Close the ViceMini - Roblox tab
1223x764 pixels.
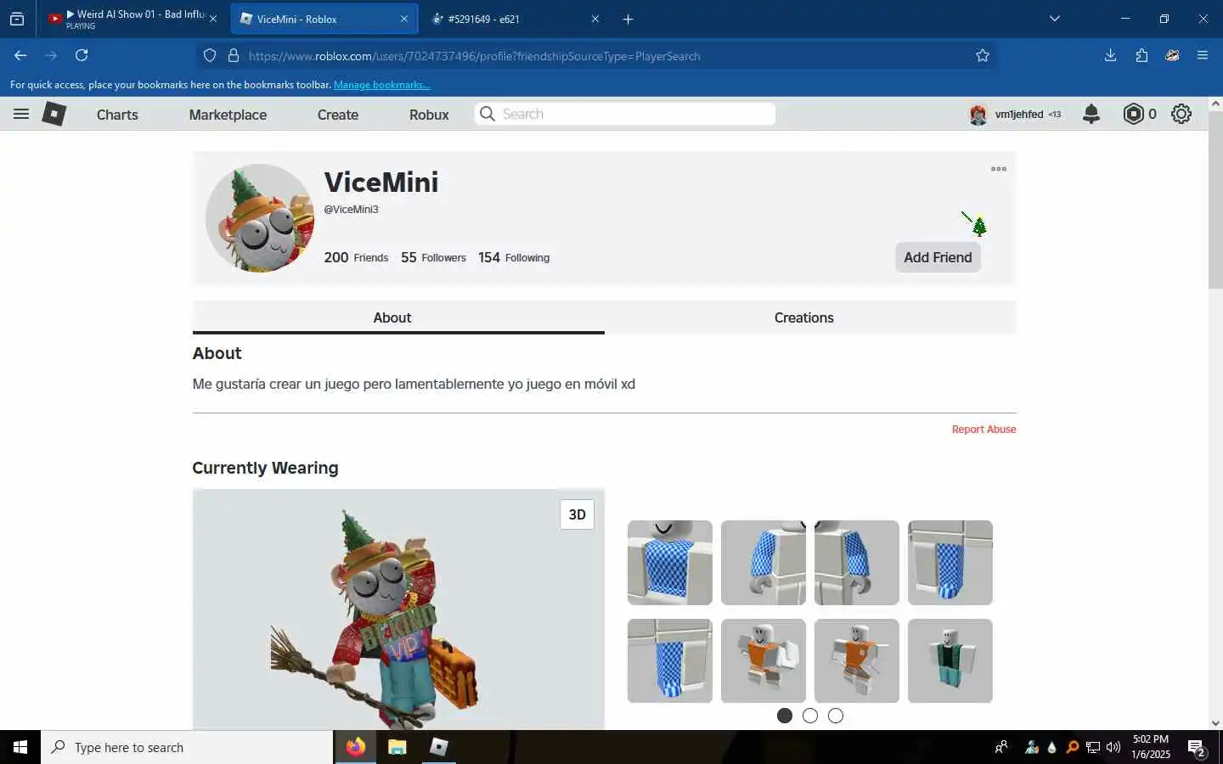(x=404, y=19)
